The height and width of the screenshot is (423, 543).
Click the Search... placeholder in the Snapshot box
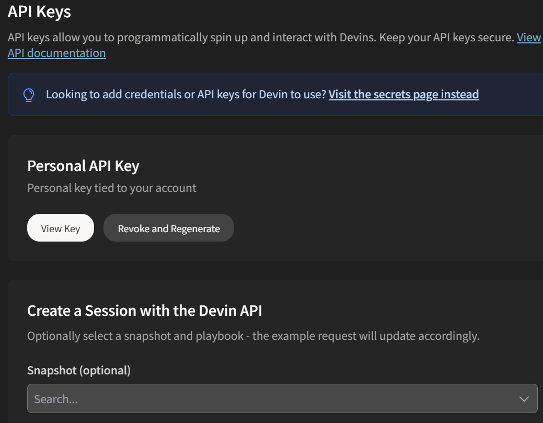point(56,399)
